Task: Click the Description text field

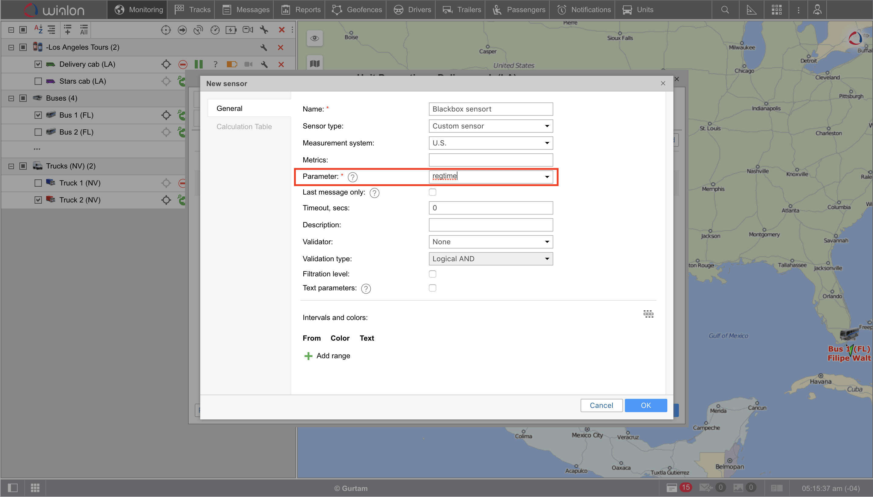Action: point(490,225)
